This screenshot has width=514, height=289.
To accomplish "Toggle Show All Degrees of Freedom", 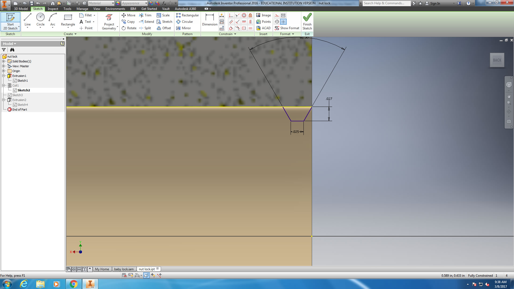I will (153, 275).
